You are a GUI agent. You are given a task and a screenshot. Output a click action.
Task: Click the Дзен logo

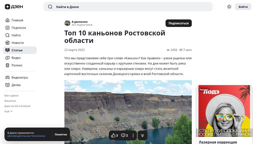14,7
